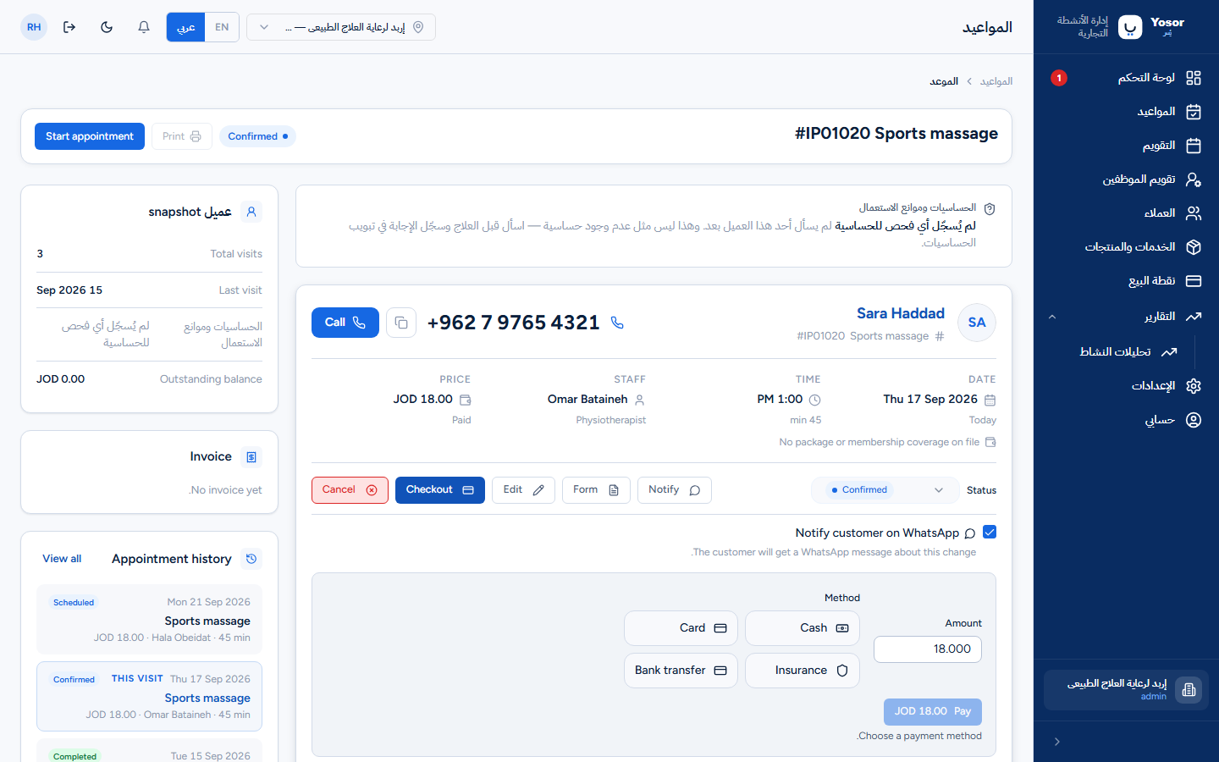Open نقطة البيع point of sale
Image resolution: width=1219 pixels, height=762 pixels.
[1127, 281]
